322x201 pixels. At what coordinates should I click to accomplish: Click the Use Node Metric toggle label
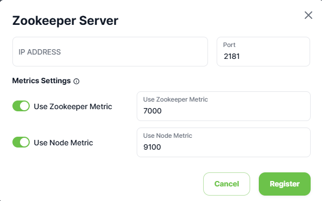point(63,143)
